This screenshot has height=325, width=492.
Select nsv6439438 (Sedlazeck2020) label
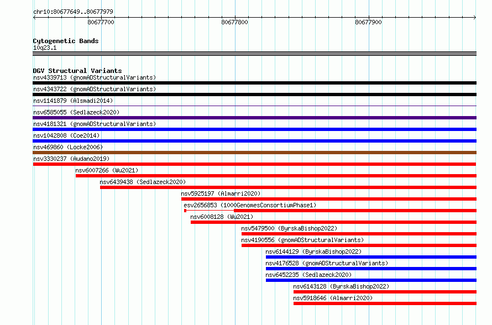143,182
